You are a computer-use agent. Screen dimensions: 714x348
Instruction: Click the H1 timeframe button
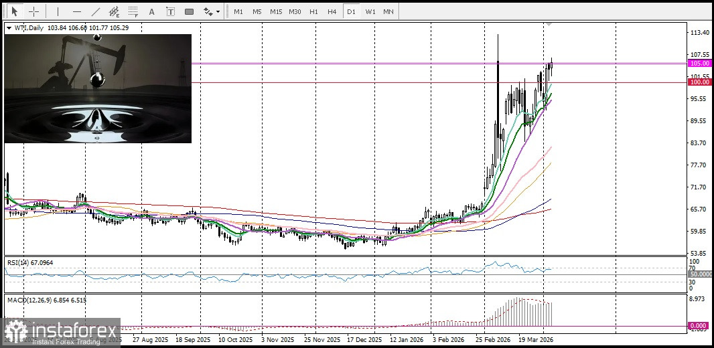click(x=313, y=11)
